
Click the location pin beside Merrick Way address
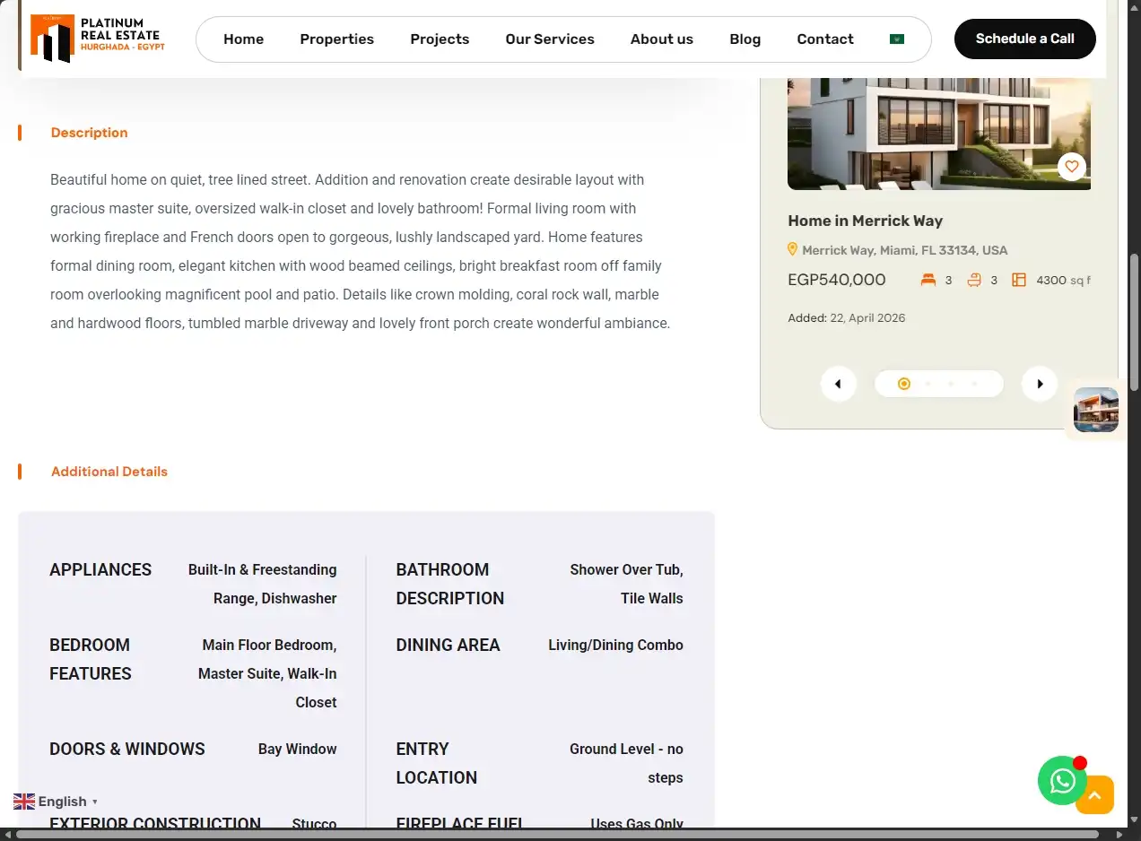[792, 249]
